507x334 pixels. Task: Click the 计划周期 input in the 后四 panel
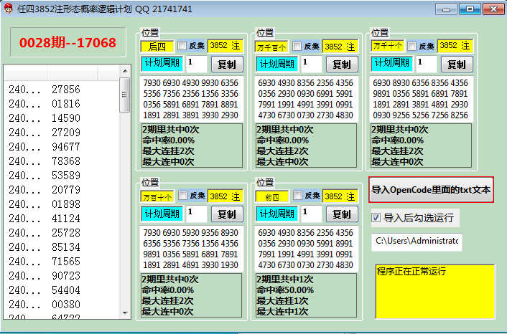[x=196, y=64]
